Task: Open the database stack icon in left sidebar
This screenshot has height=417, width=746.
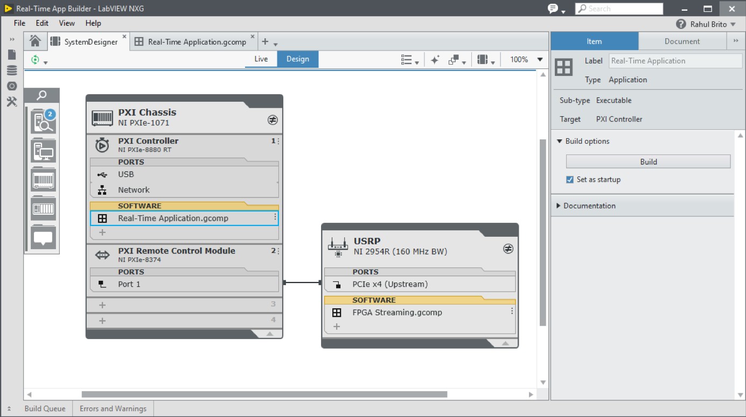Action: click(x=12, y=70)
